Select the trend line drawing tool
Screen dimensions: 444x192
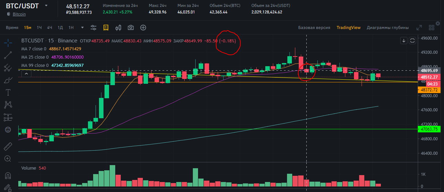pyautogui.click(x=8, y=55)
